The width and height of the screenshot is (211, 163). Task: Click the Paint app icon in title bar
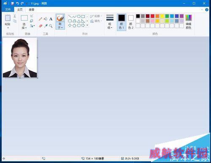(x=5, y=3)
